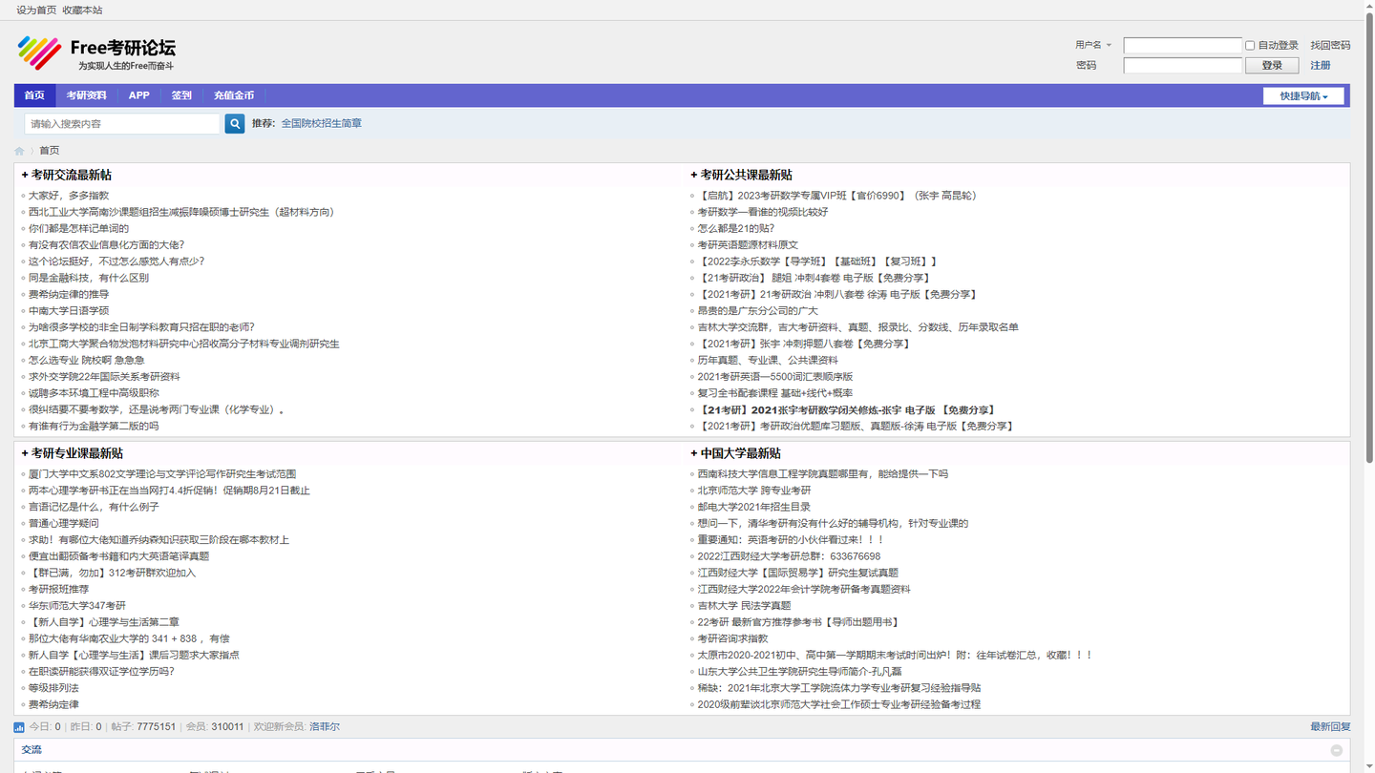Click the 登录 button
The height and width of the screenshot is (773, 1375).
(x=1272, y=65)
